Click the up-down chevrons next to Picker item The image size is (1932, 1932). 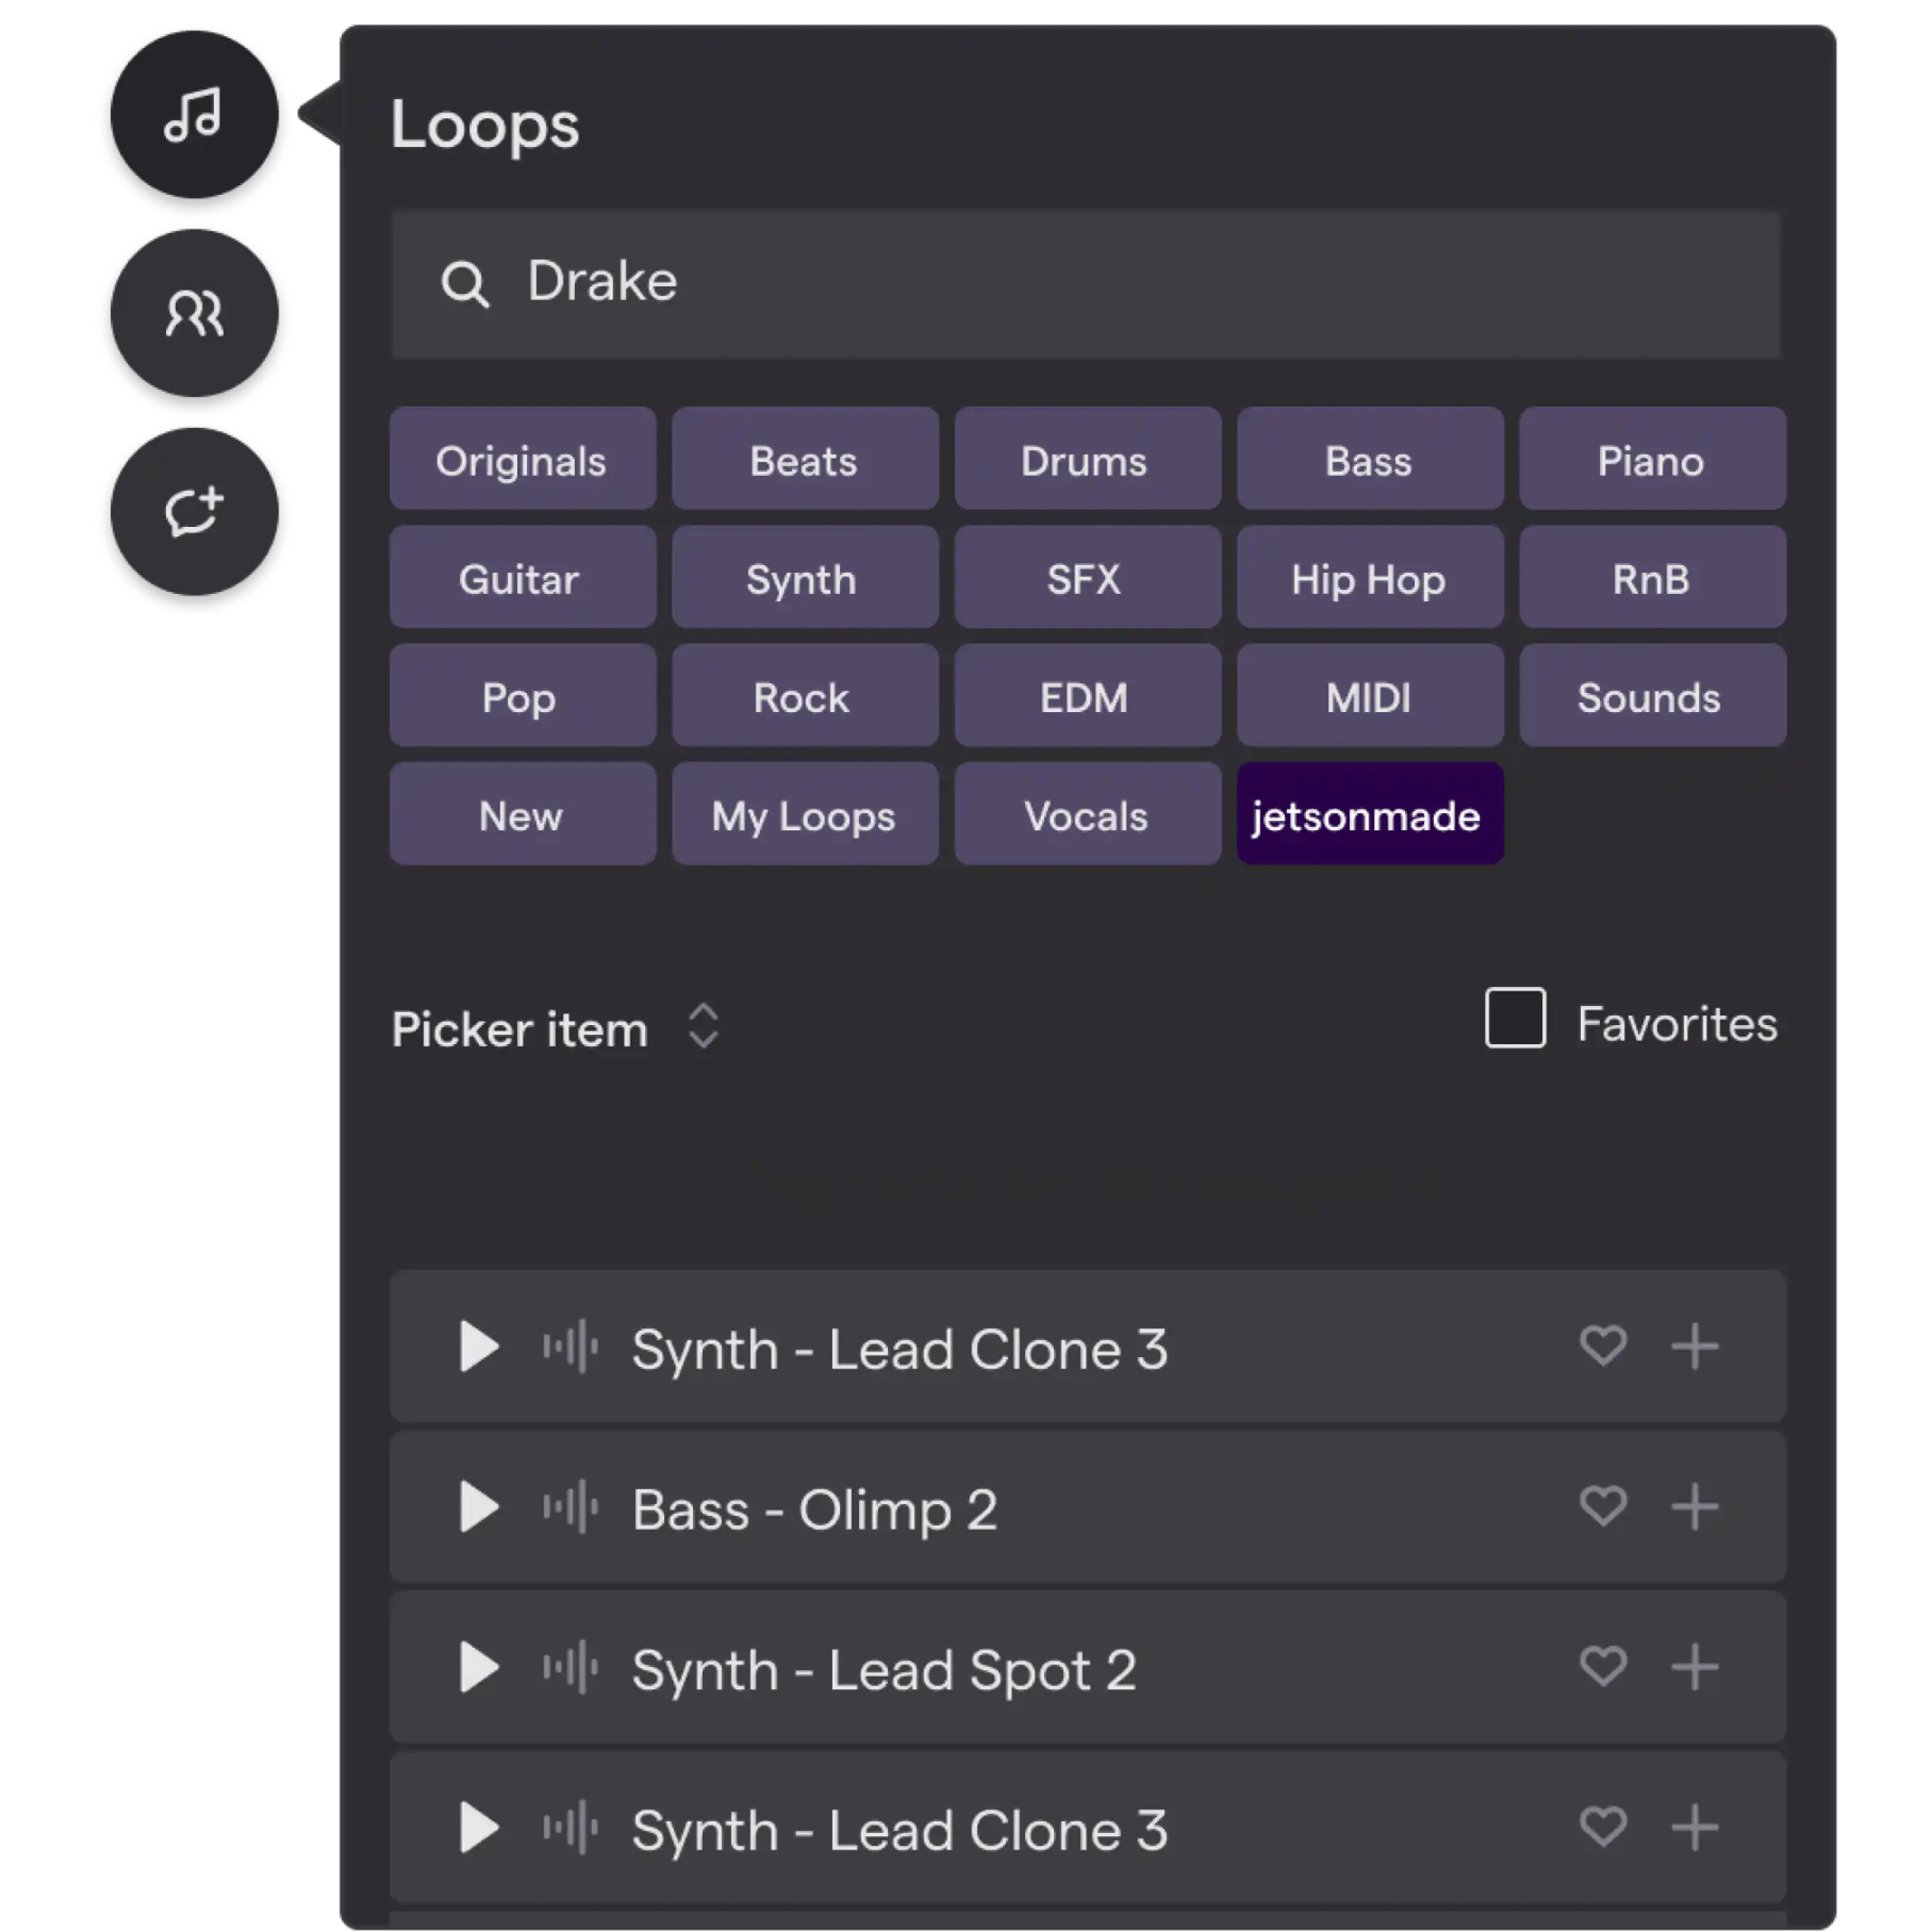point(703,1025)
